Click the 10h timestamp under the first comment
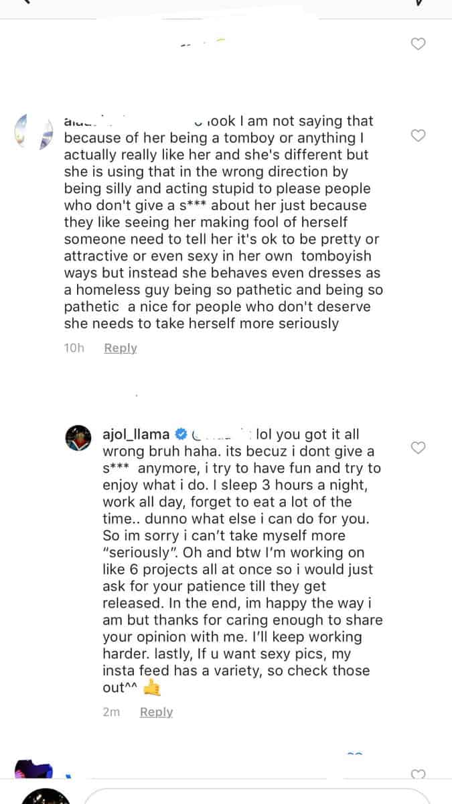This screenshot has width=452, height=804. [x=74, y=348]
